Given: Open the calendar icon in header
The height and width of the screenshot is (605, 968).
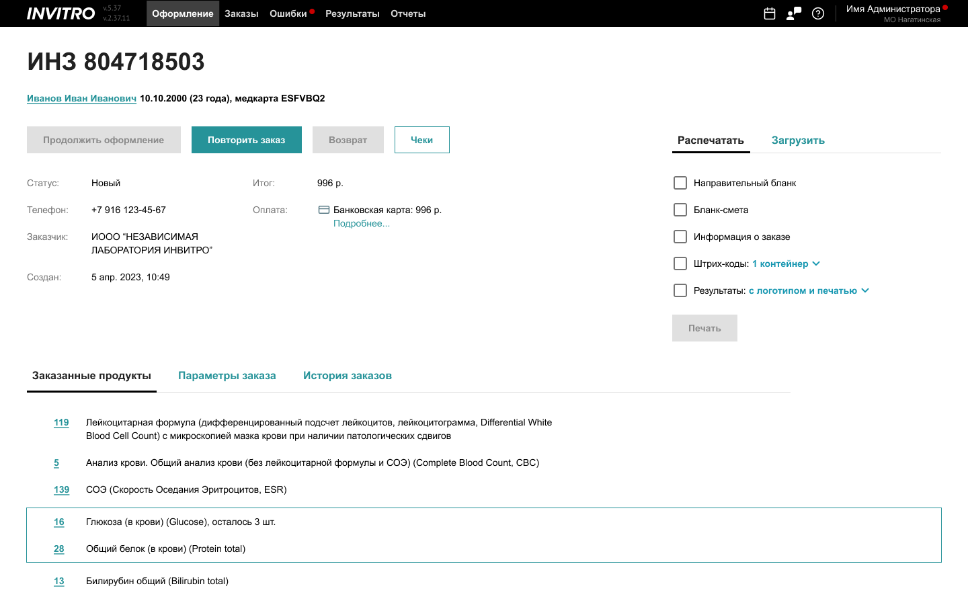Looking at the screenshot, I should click(770, 13).
